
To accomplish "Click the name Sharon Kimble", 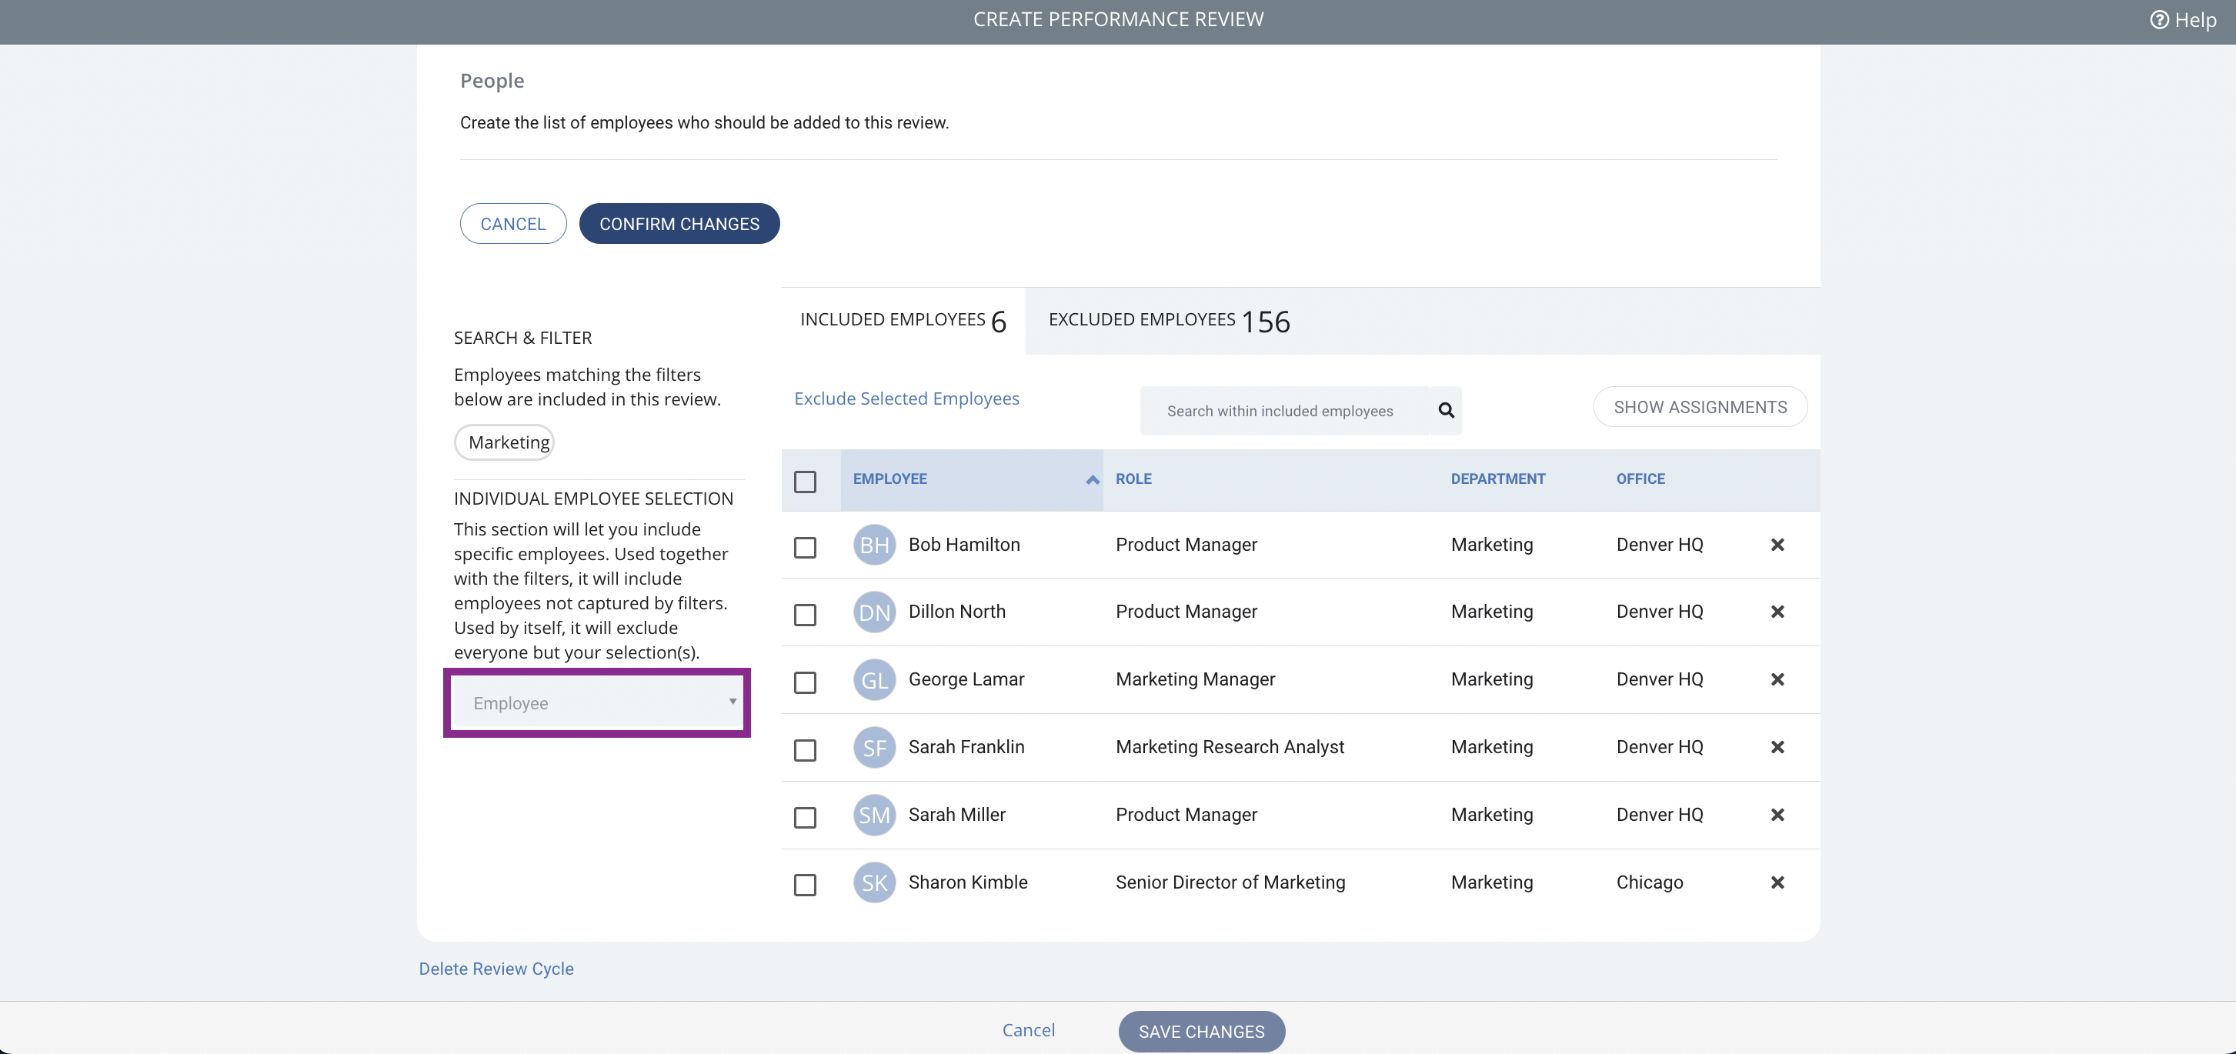I will [x=968, y=882].
